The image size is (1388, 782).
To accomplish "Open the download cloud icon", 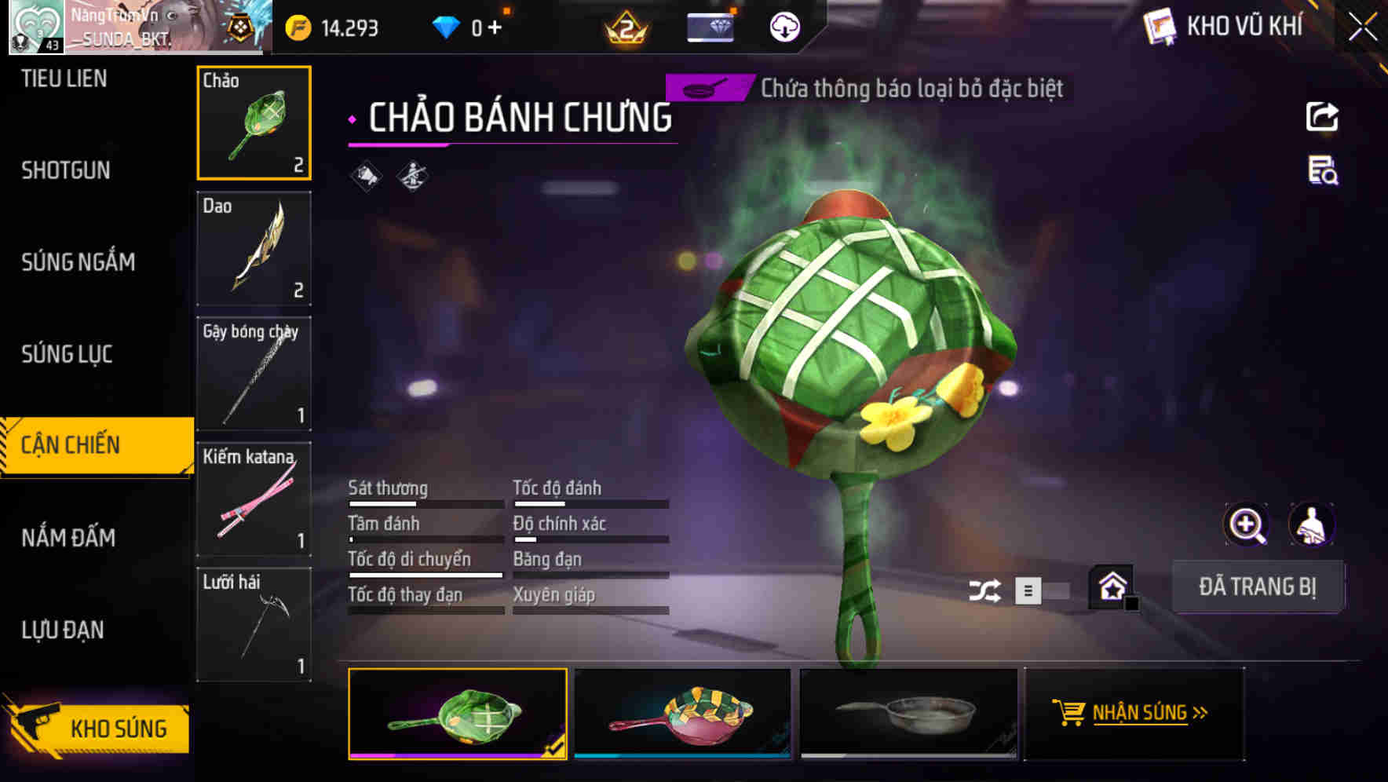I will [784, 27].
